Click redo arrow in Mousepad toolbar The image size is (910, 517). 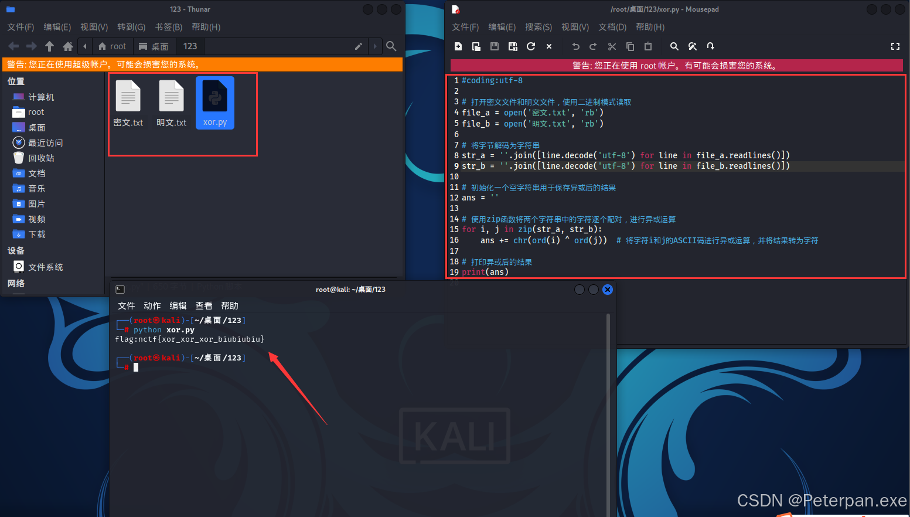click(593, 46)
